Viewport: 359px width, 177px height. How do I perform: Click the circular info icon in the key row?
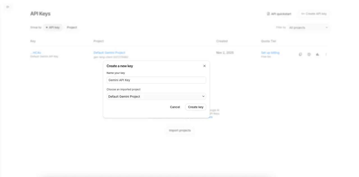pos(309,54)
